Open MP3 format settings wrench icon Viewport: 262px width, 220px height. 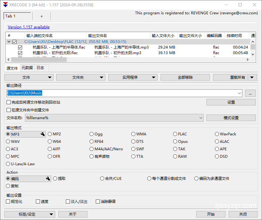[43, 134]
